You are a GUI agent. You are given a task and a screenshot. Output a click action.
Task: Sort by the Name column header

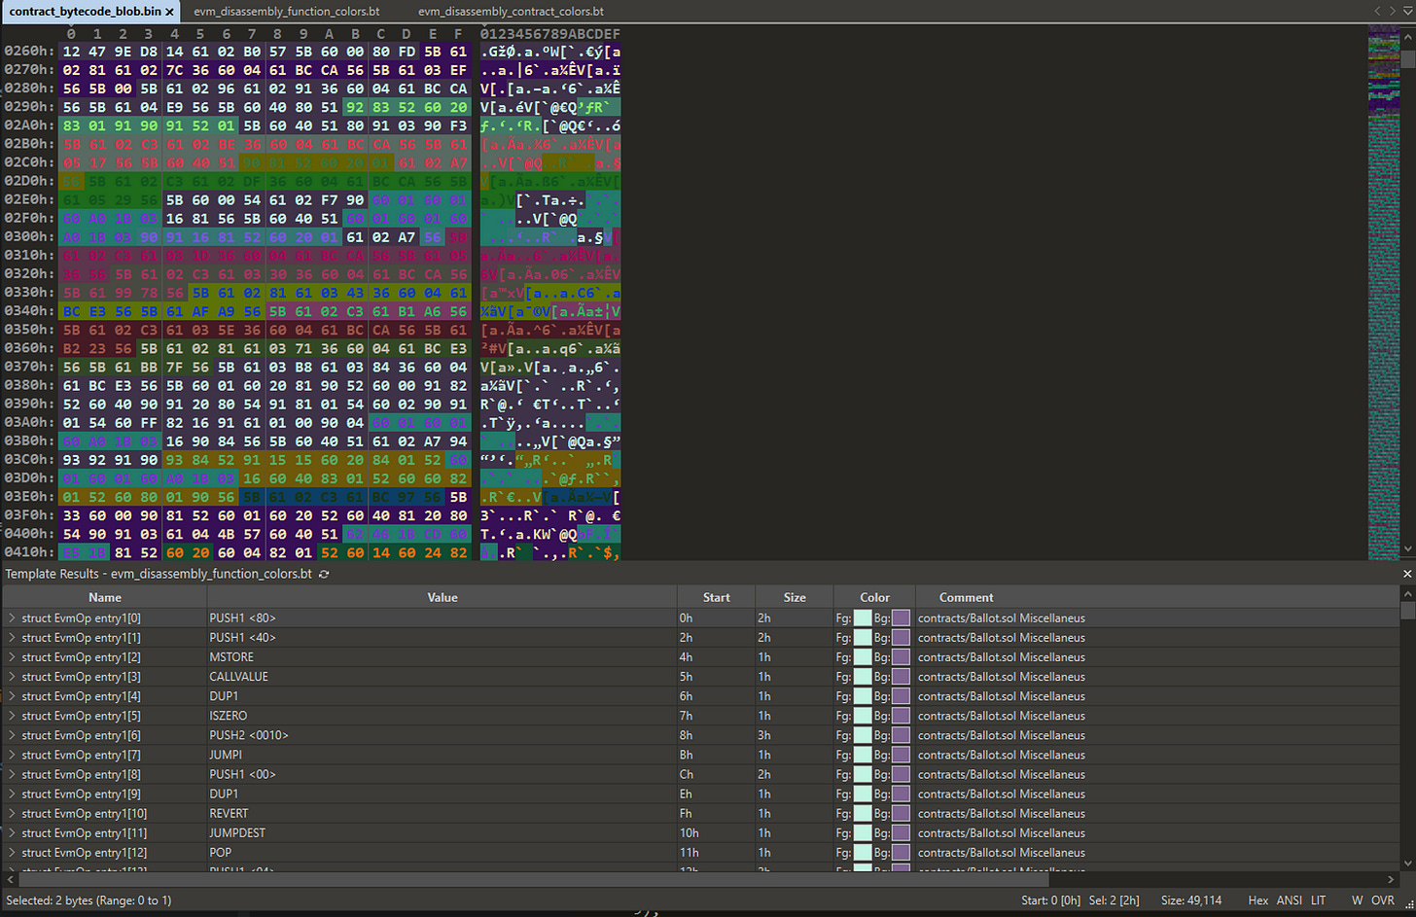point(105,597)
